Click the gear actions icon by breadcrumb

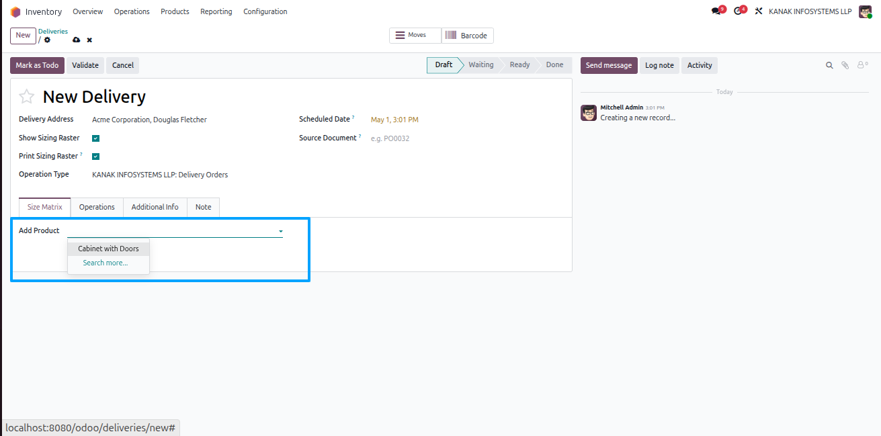(47, 40)
